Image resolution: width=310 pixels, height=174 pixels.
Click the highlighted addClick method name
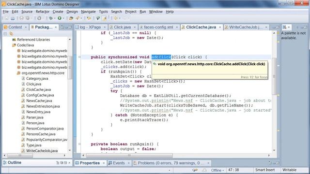(161, 57)
